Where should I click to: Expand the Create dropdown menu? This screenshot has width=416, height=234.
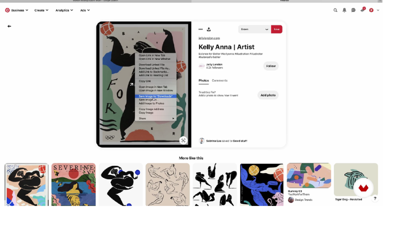(42, 10)
